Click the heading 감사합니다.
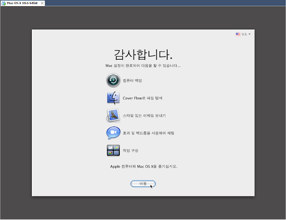Screen dimensions: 286x220 pyautogui.click(x=143, y=54)
